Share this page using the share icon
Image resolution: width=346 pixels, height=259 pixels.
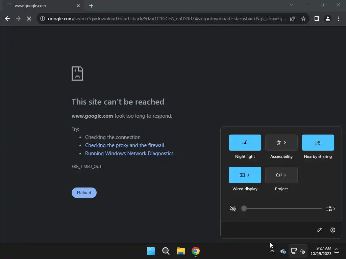pos(293,19)
